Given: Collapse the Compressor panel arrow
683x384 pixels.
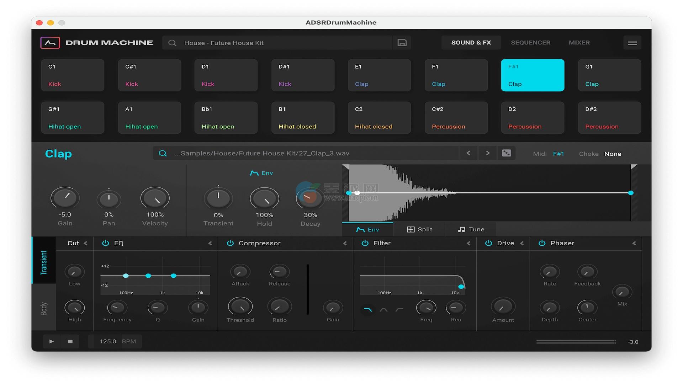Looking at the screenshot, I should [x=345, y=244].
